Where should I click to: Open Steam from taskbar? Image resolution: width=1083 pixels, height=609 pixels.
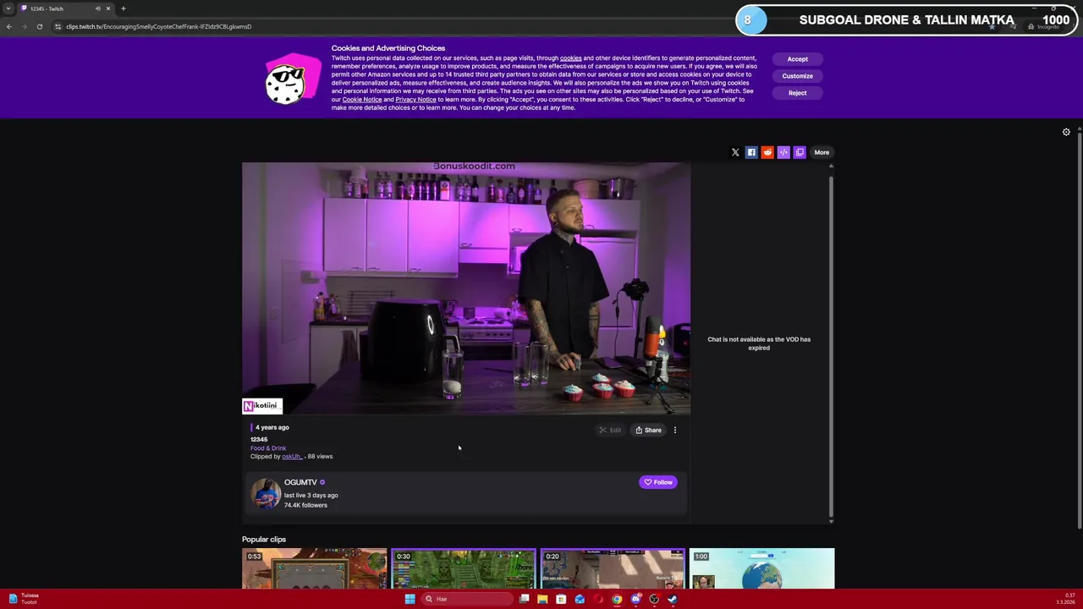673,599
